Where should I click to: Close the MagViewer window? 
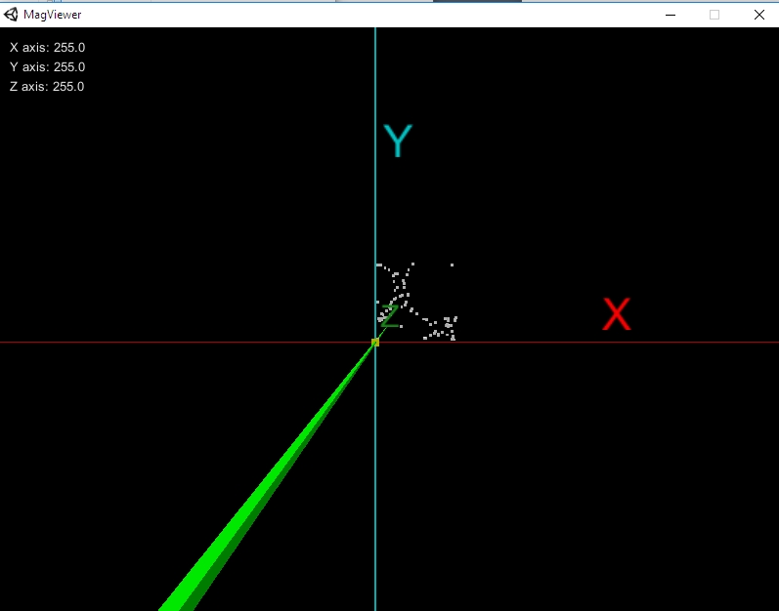pyautogui.click(x=758, y=15)
